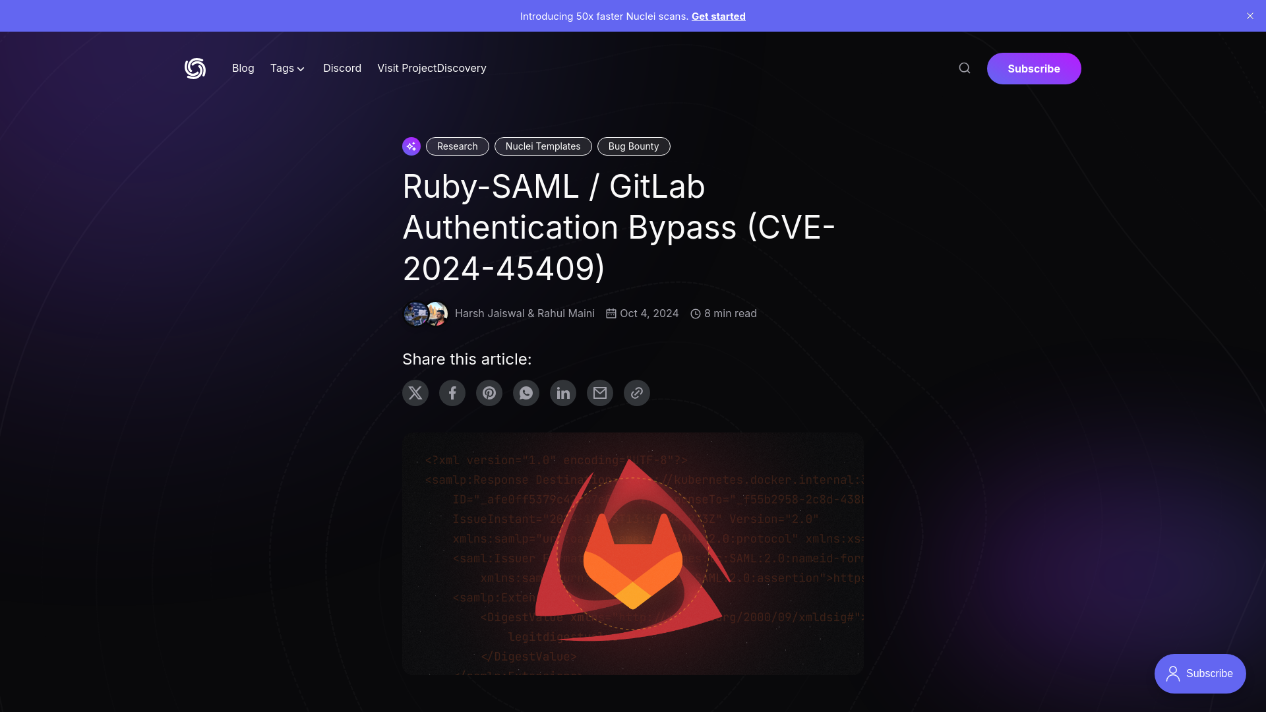Click the Facebook share icon
Image resolution: width=1266 pixels, height=712 pixels.
coord(451,392)
